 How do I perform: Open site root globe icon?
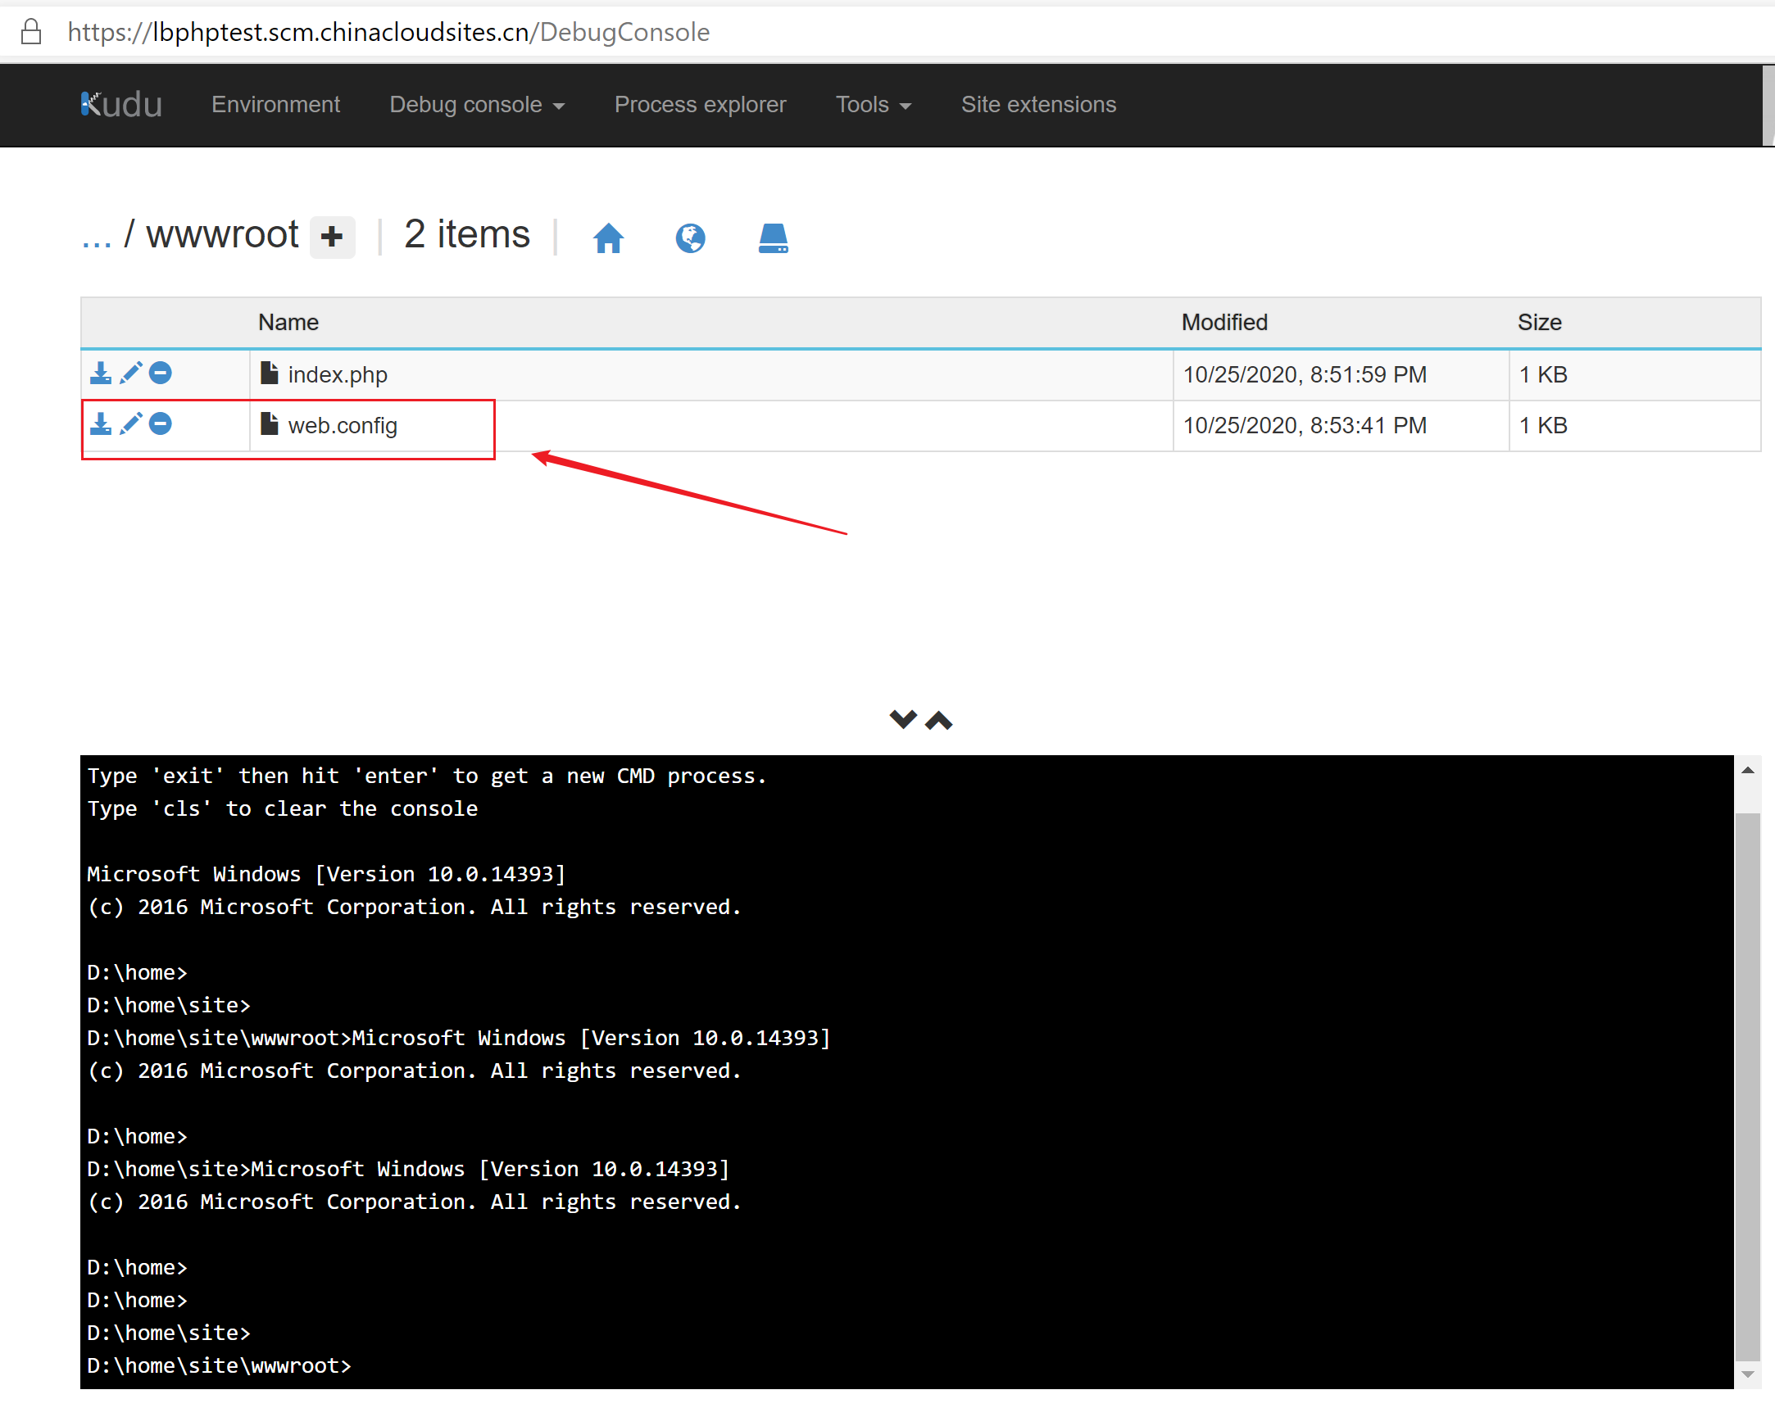(690, 238)
